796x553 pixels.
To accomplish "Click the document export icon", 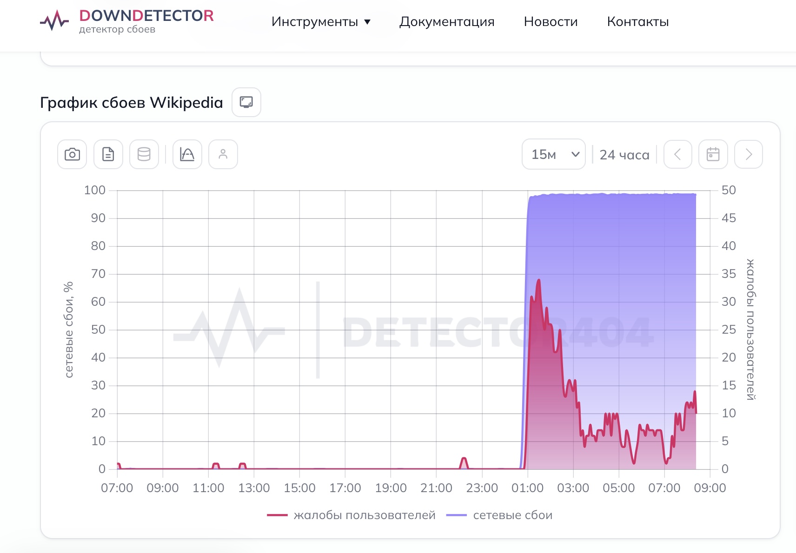I will 108,154.
